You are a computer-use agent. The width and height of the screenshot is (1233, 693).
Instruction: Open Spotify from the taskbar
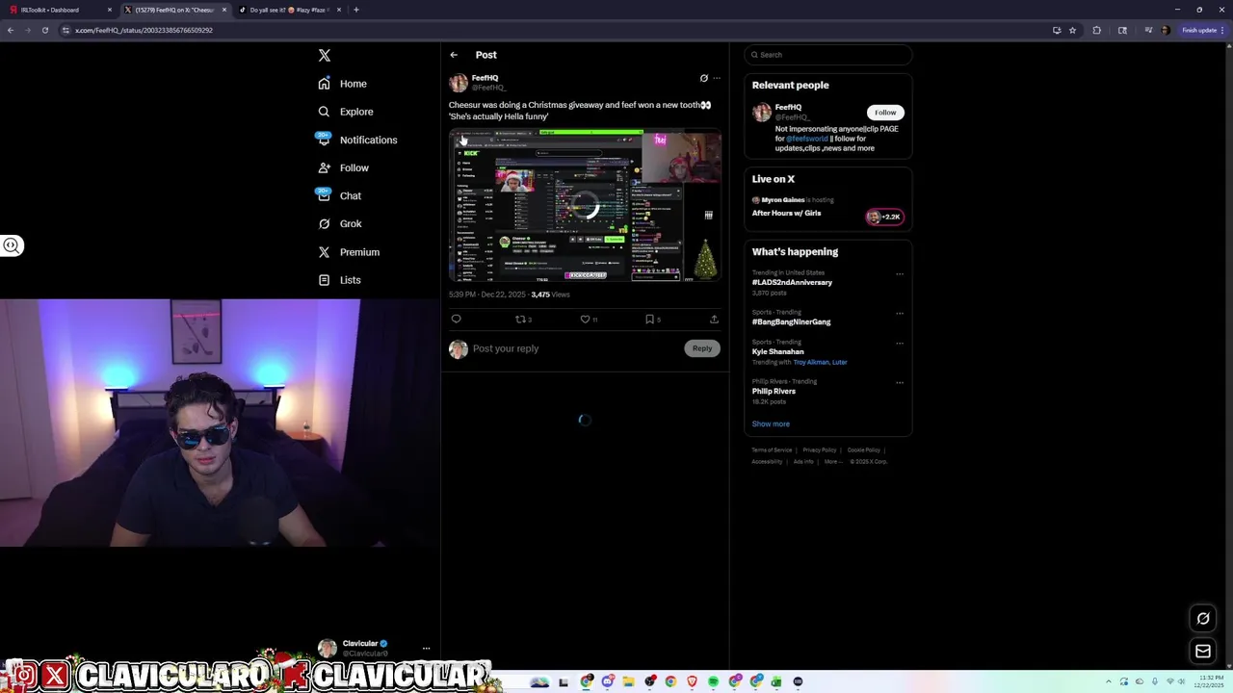(x=713, y=681)
